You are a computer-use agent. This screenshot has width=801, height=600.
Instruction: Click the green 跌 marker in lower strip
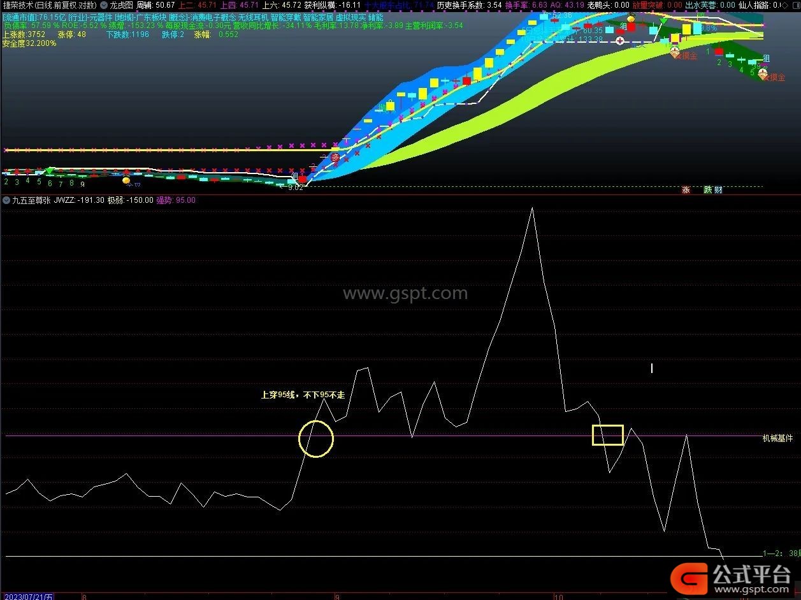tap(707, 189)
